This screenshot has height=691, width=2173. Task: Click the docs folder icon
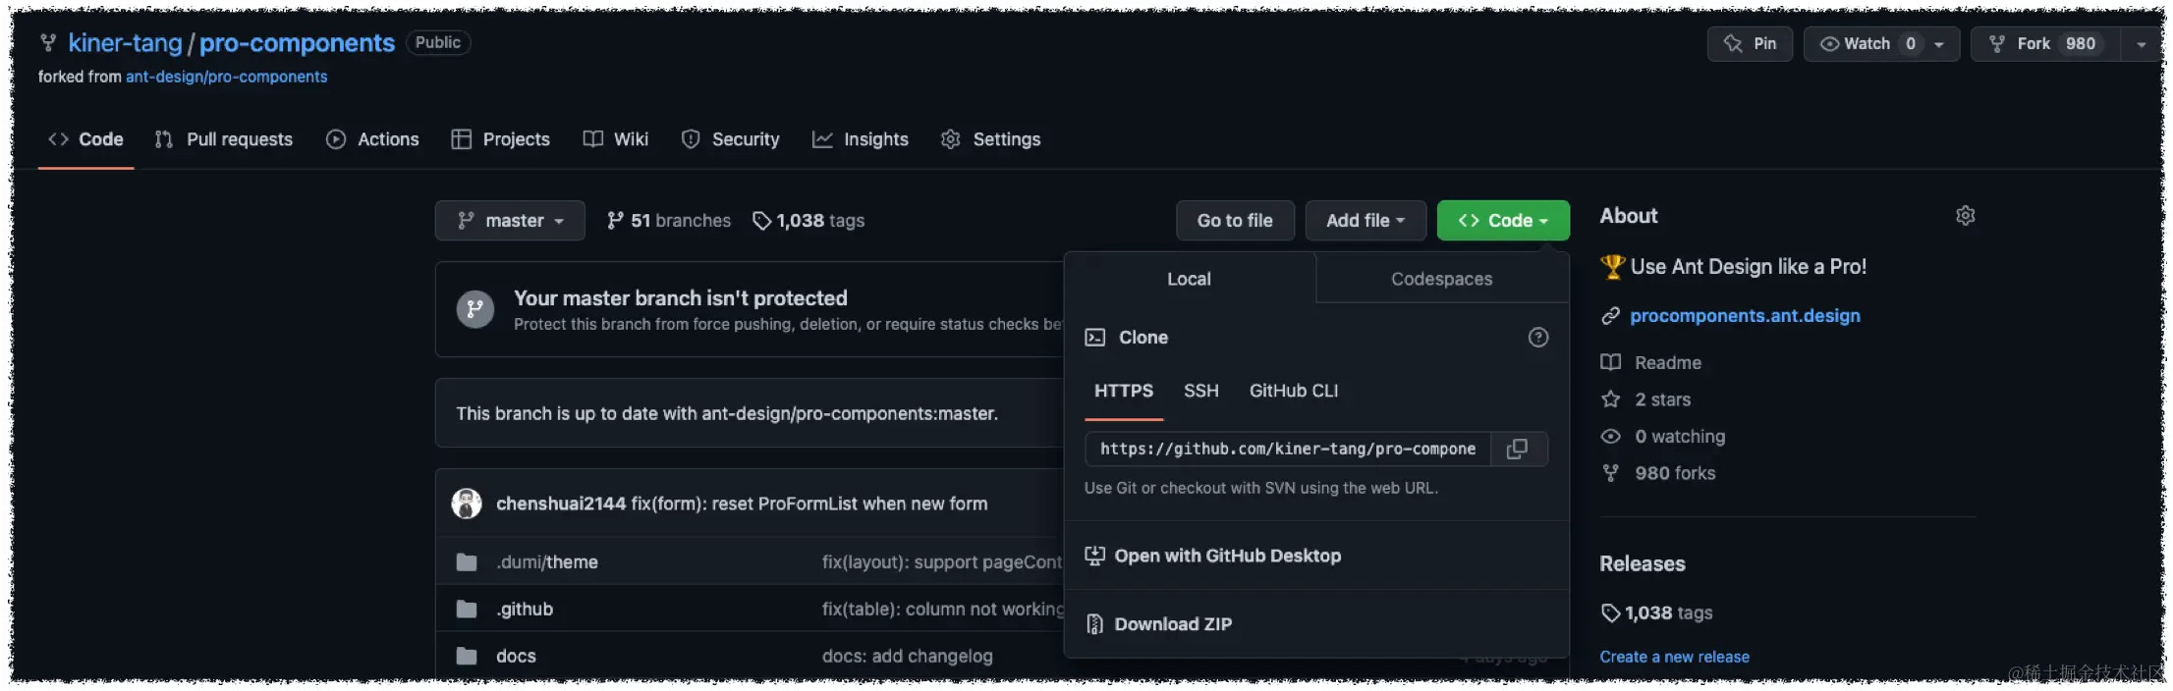tap(467, 656)
